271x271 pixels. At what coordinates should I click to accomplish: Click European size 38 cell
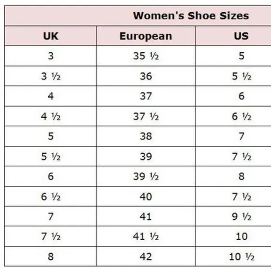click(146, 136)
